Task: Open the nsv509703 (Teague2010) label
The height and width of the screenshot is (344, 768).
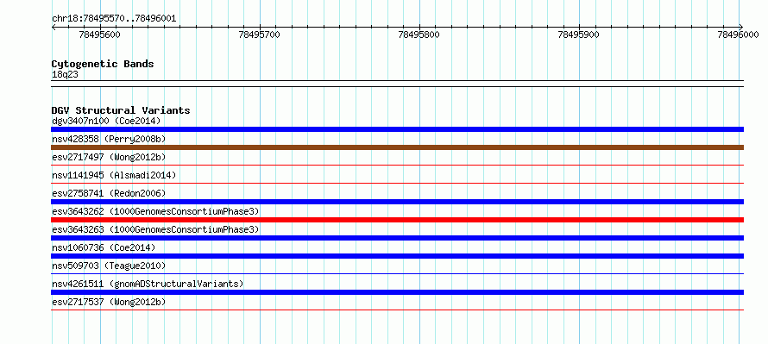Action: pos(109,266)
